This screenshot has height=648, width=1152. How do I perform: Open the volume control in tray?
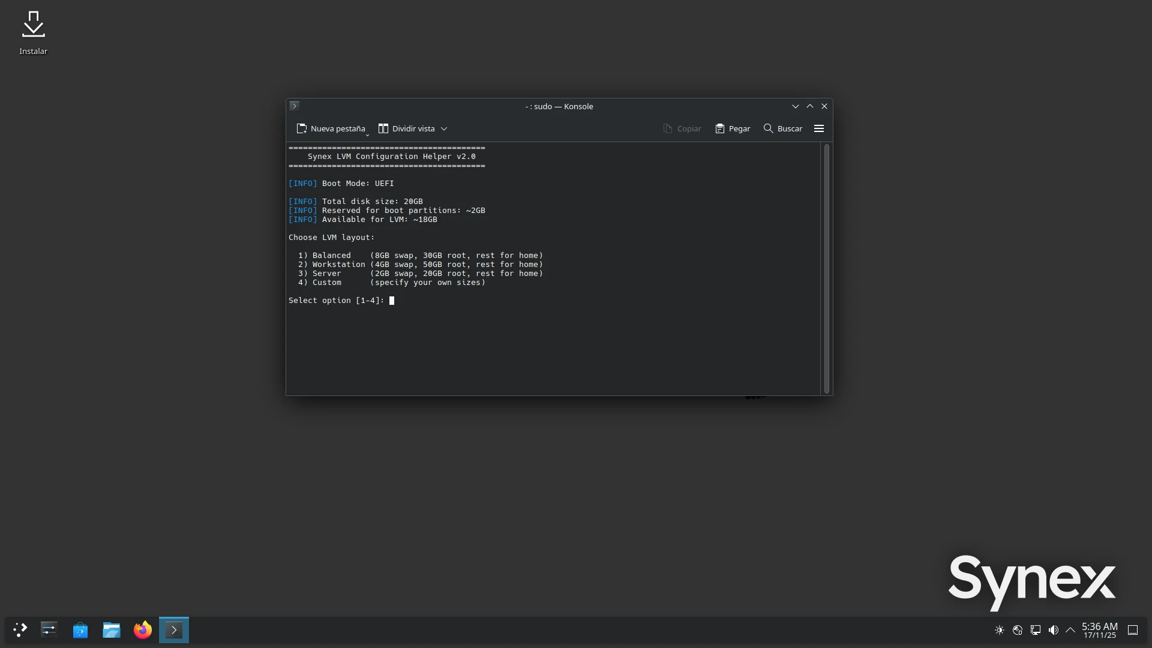tap(1053, 630)
